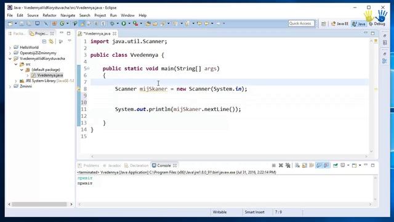Open the Navigate menu
This screenshot has width=394, height=222.
[68, 15]
